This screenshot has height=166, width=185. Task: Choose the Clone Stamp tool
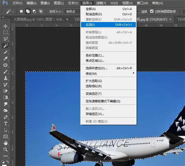[x=5, y=78]
